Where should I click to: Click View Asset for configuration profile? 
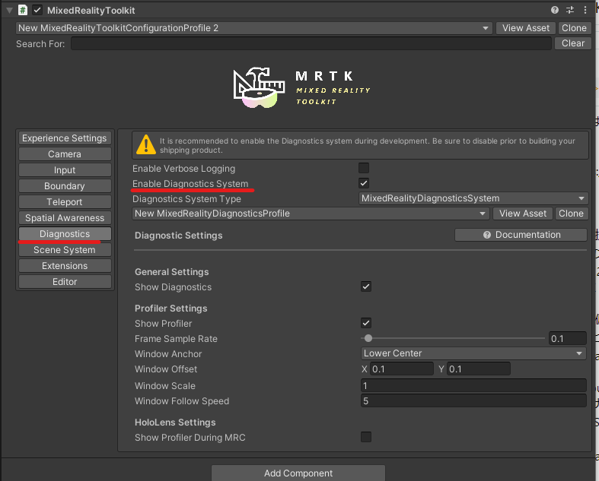pyautogui.click(x=526, y=28)
